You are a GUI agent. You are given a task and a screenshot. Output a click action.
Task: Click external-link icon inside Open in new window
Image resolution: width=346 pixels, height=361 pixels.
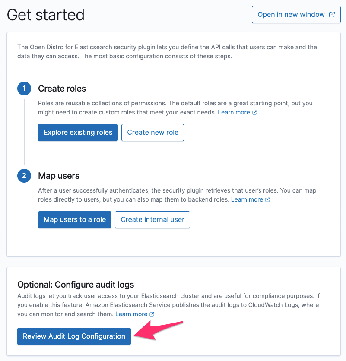[332, 15]
